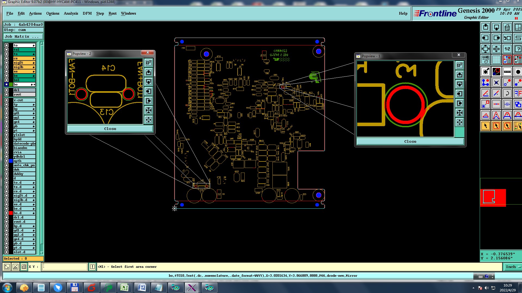Image resolution: width=522 pixels, height=293 pixels.
Task: Click the pan left icon in the right toolbar
Action: tap(486, 38)
